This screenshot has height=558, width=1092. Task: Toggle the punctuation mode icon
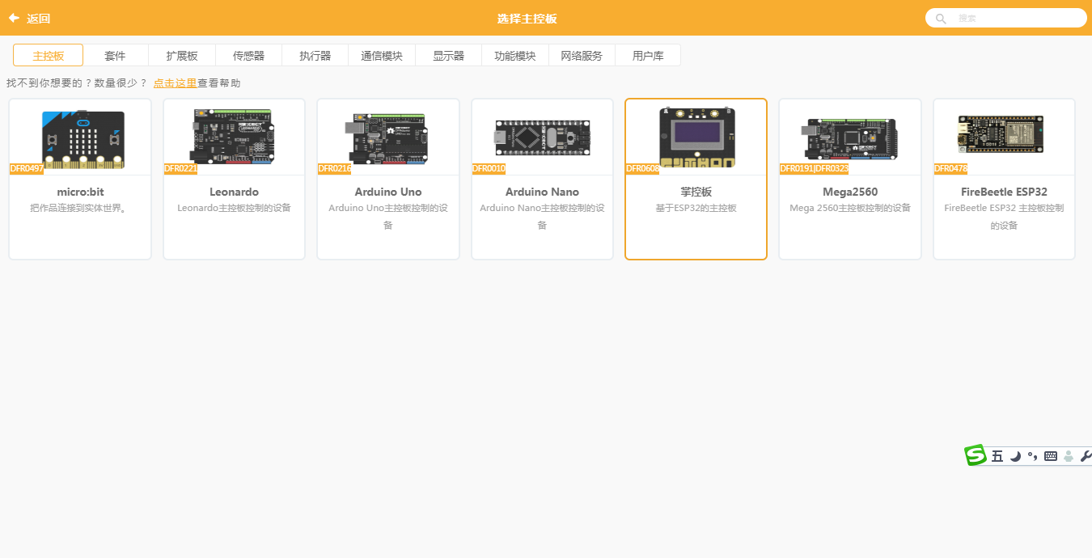1033,456
